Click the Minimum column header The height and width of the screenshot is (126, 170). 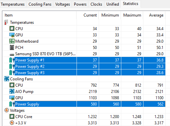110,15
